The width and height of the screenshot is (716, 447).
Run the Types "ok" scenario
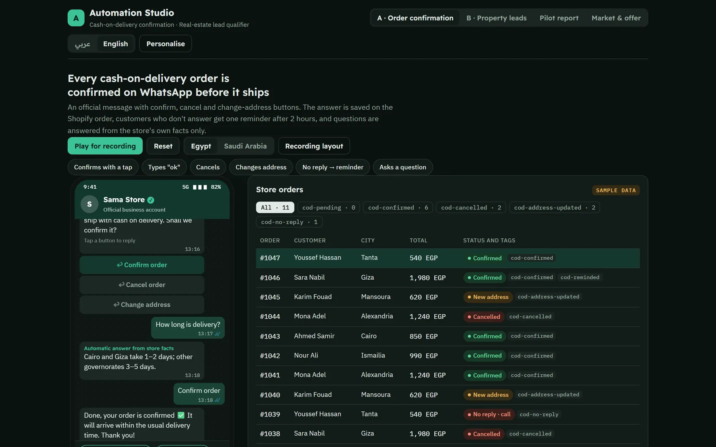coord(164,167)
